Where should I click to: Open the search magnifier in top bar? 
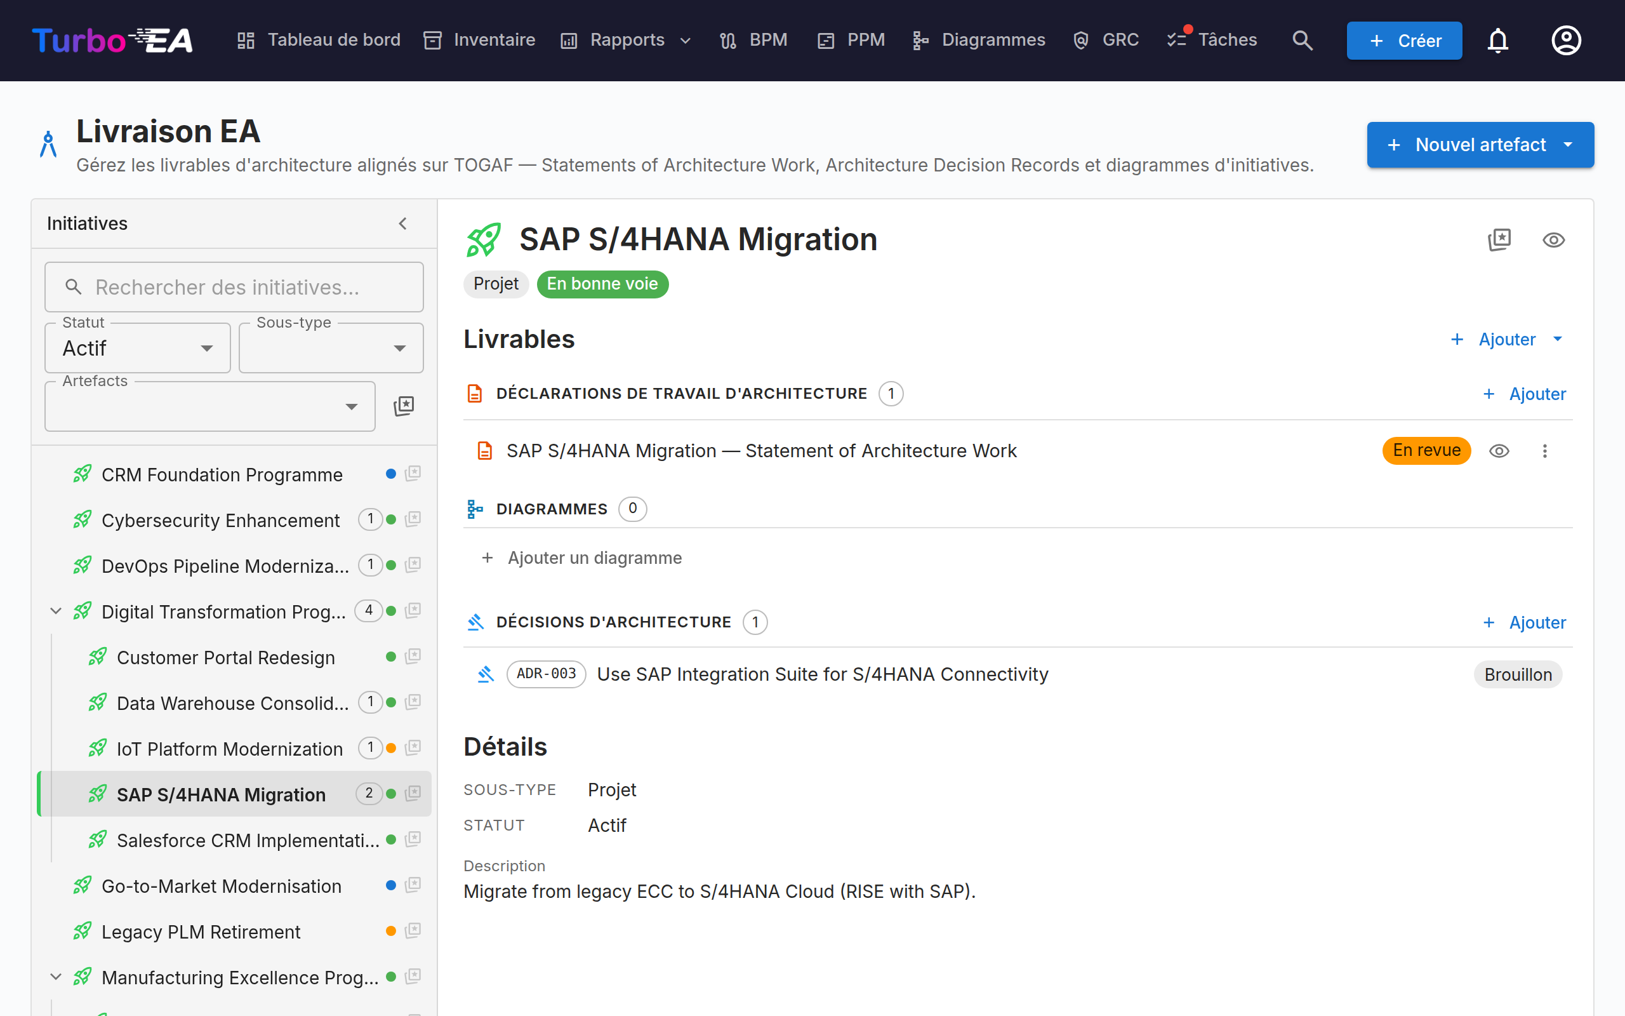pyautogui.click(x=1302, y=40)
